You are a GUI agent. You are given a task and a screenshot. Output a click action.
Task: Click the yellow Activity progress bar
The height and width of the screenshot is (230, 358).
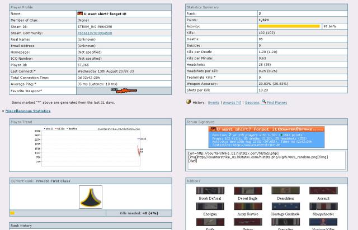289,26
